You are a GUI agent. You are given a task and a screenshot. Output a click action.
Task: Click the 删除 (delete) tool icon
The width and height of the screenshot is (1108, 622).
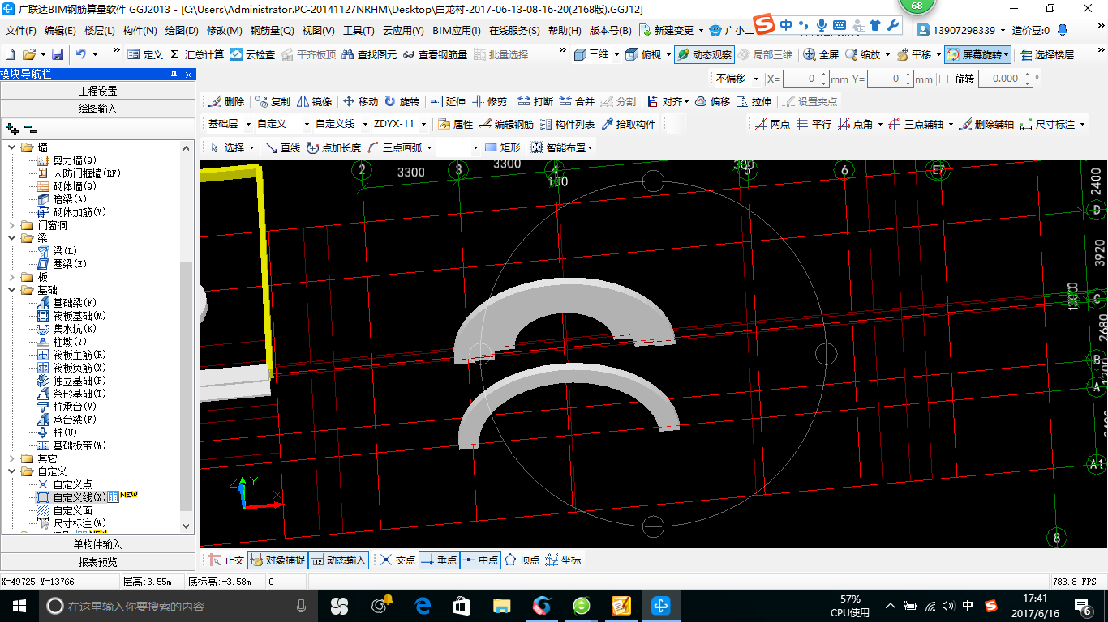225,101
